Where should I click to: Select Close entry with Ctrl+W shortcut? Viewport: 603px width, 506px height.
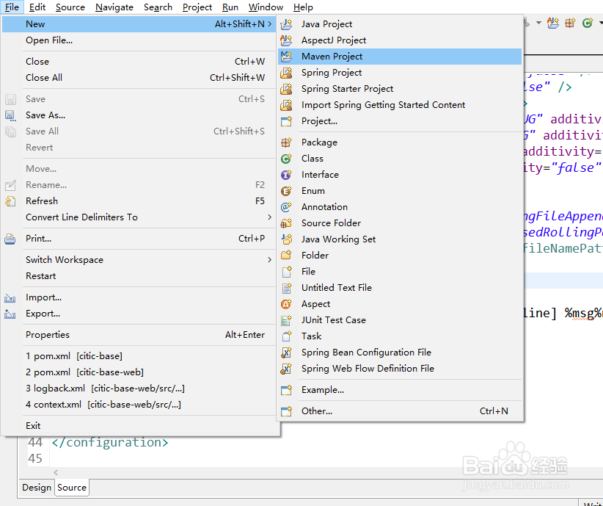pos(139,62)
